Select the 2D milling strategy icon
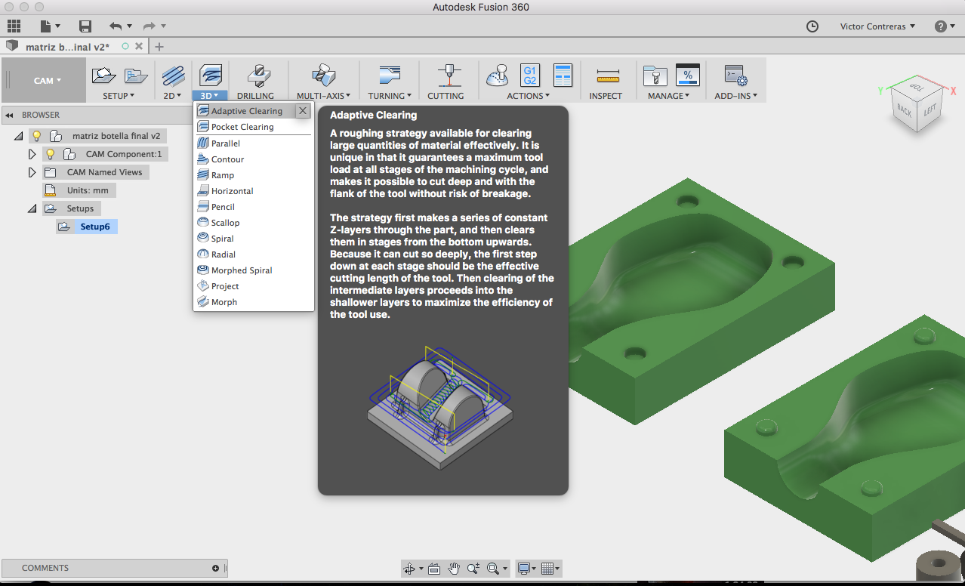This screenshot has width=965, height=586. [x=173, y=76]
